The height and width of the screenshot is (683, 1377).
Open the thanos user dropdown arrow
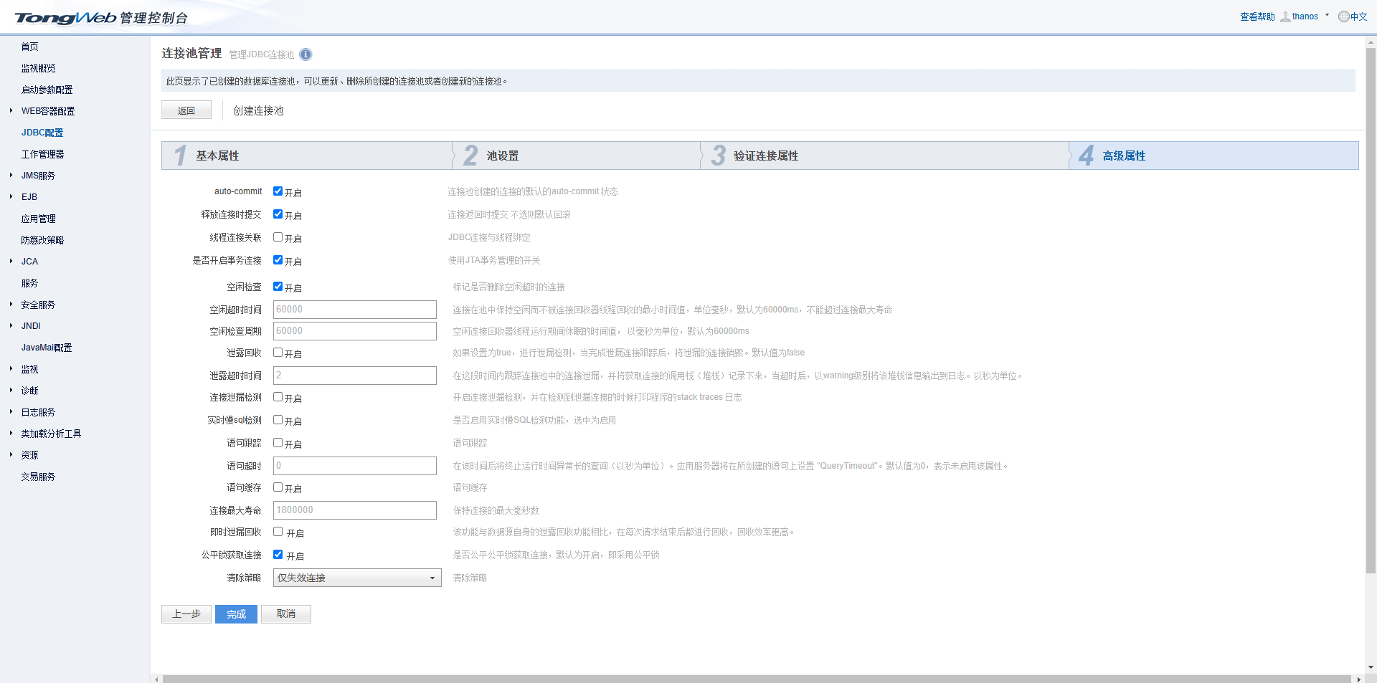(1327, 15)
